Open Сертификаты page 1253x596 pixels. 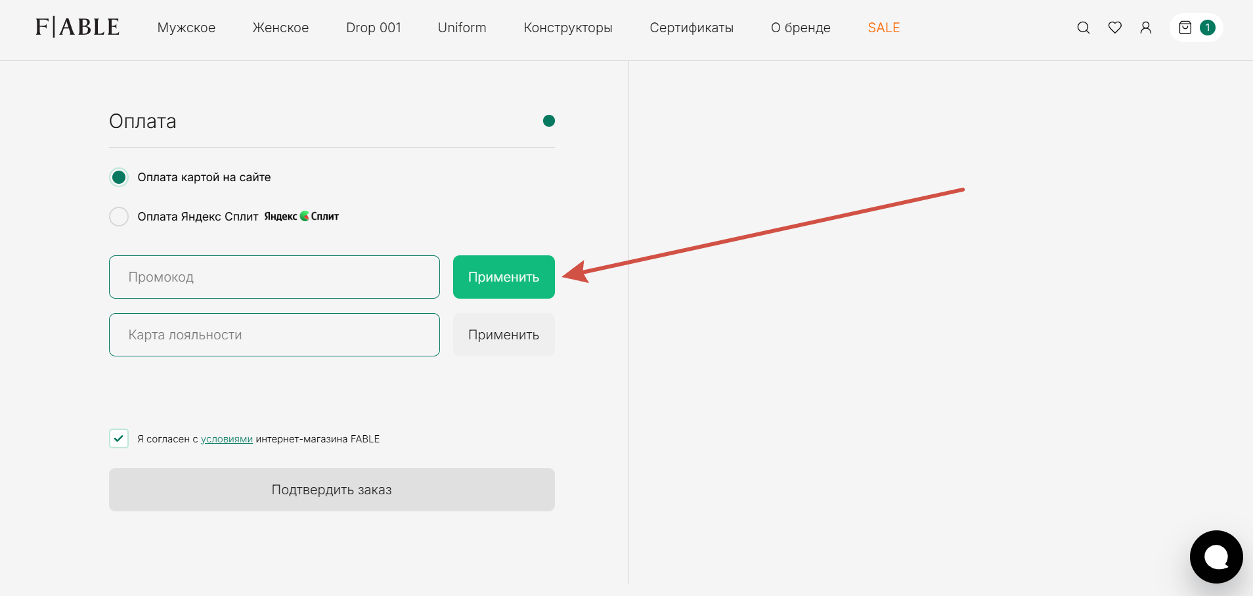(692, 28)
